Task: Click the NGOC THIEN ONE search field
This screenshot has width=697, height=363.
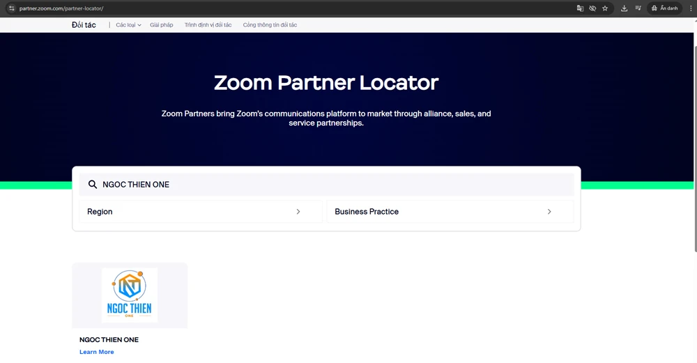Action: (326, 185)
